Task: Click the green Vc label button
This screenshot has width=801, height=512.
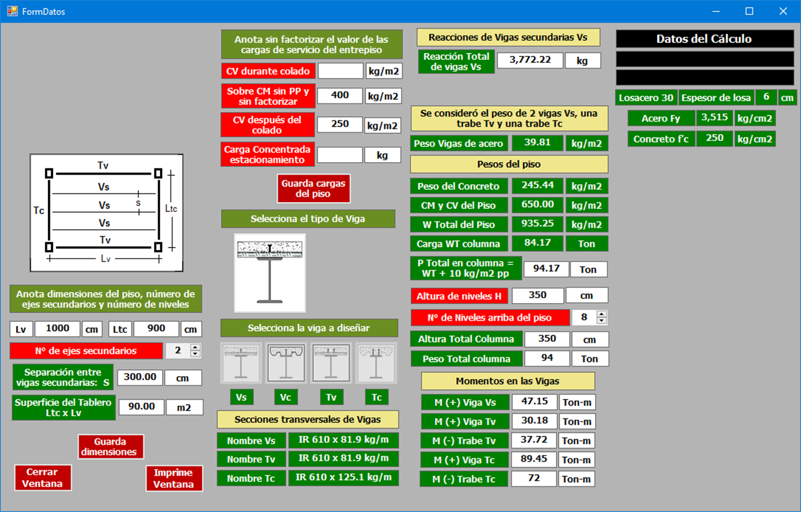Action: click(286, 397)
